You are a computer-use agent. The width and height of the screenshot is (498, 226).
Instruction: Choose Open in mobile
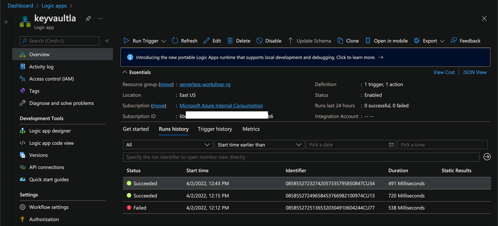[386, 41]
